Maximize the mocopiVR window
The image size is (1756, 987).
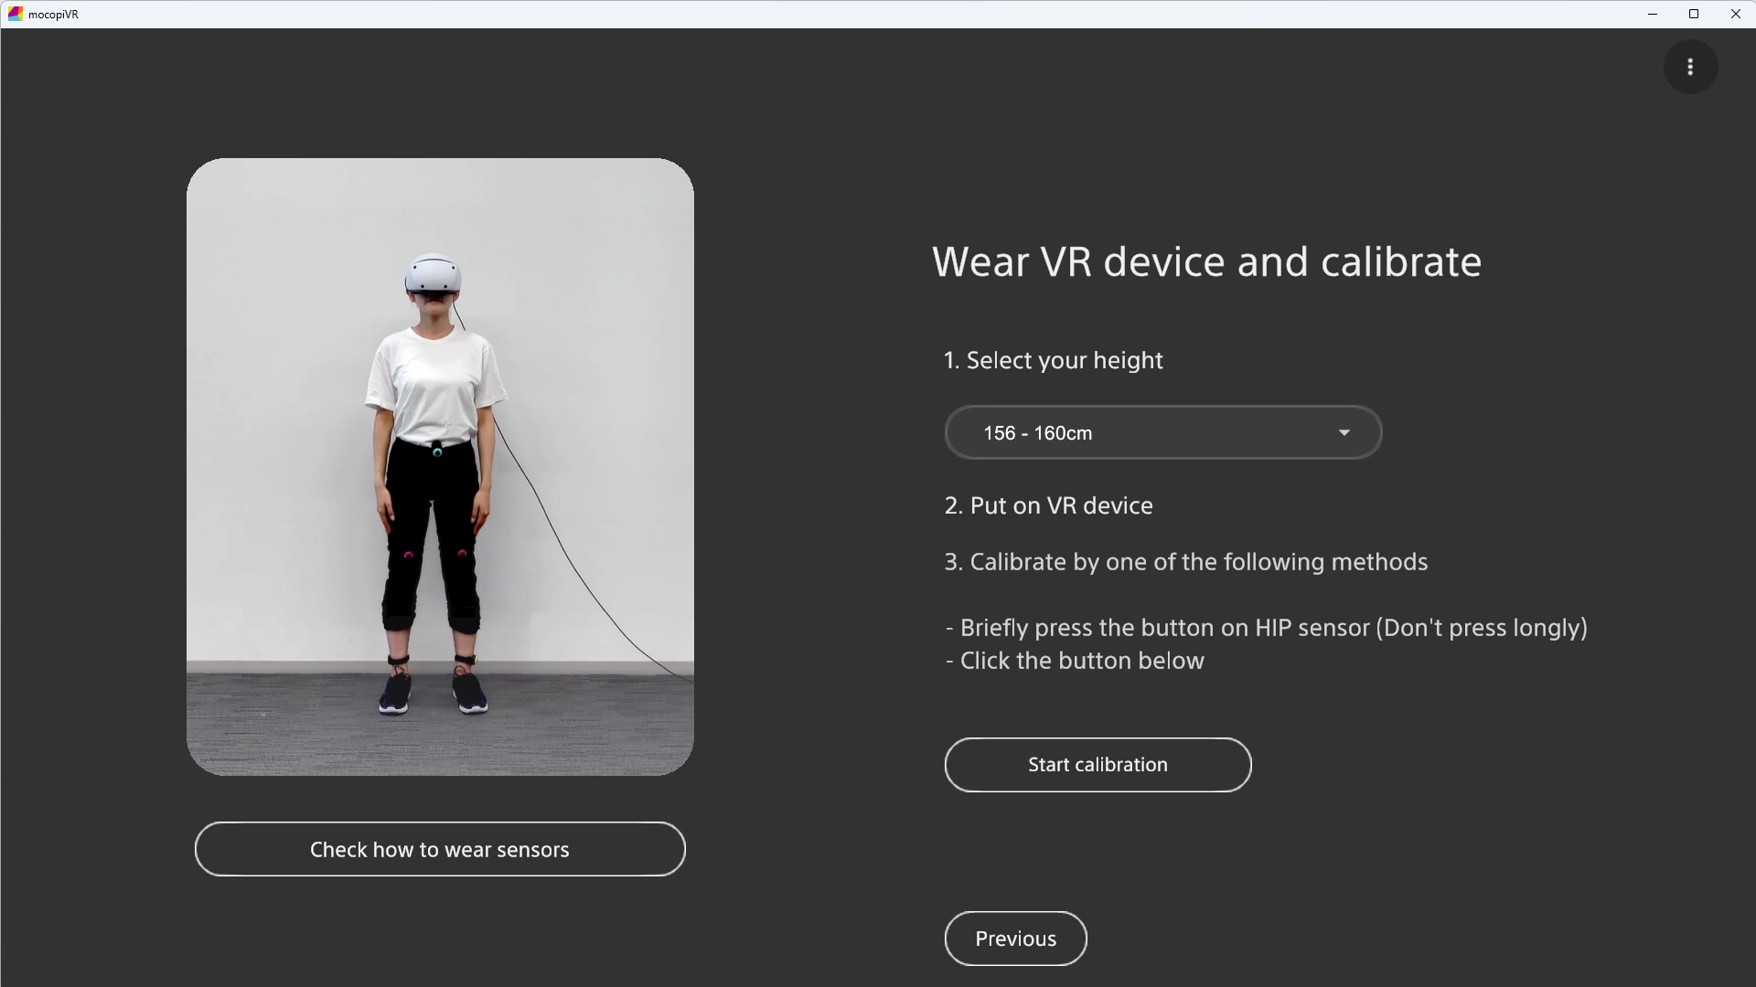[1694, 14]
